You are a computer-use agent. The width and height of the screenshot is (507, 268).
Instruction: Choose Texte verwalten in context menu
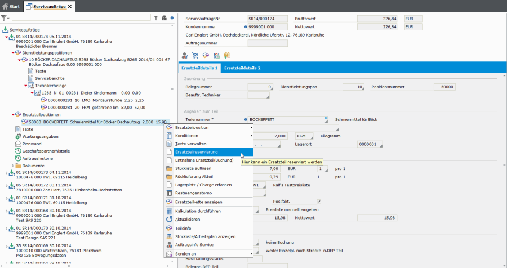(x=209, y=144)
